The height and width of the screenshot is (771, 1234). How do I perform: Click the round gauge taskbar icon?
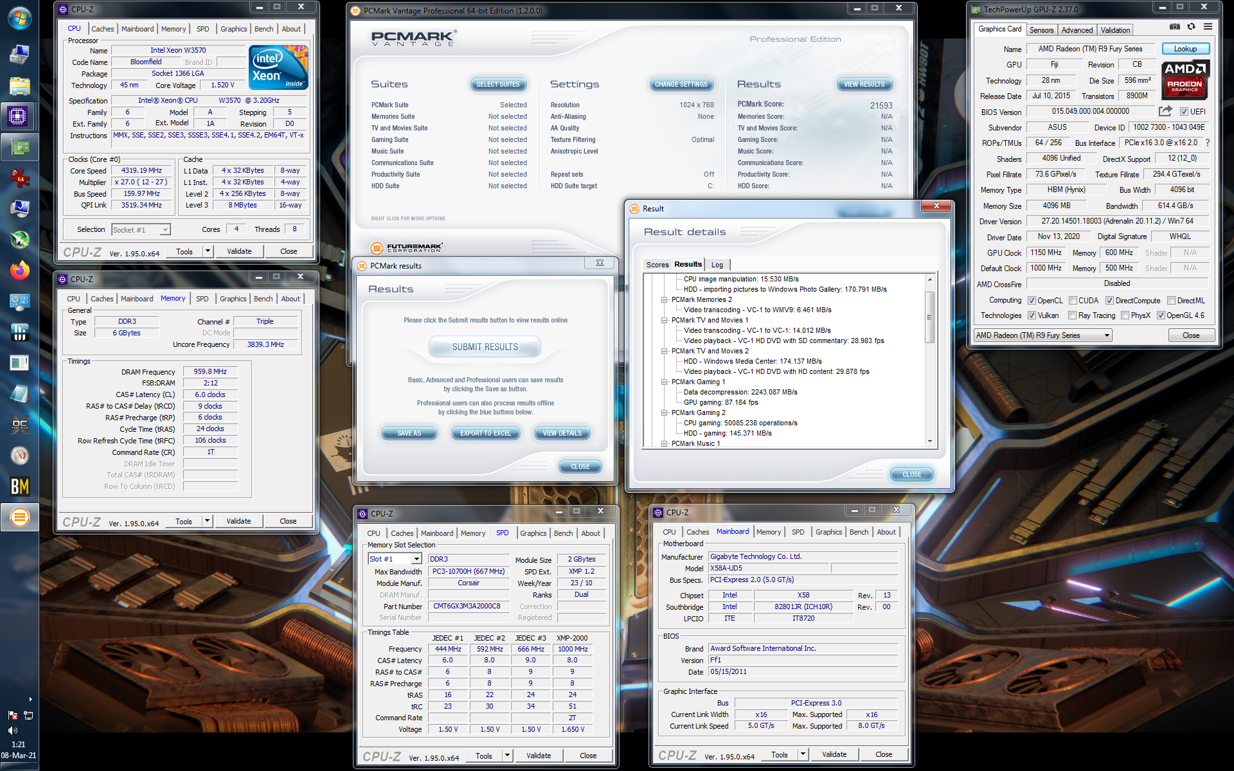[x=19, y=456]
